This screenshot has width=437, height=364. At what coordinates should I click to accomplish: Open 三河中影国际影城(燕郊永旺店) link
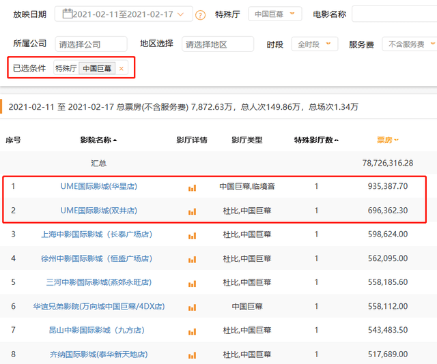[98, 282]
